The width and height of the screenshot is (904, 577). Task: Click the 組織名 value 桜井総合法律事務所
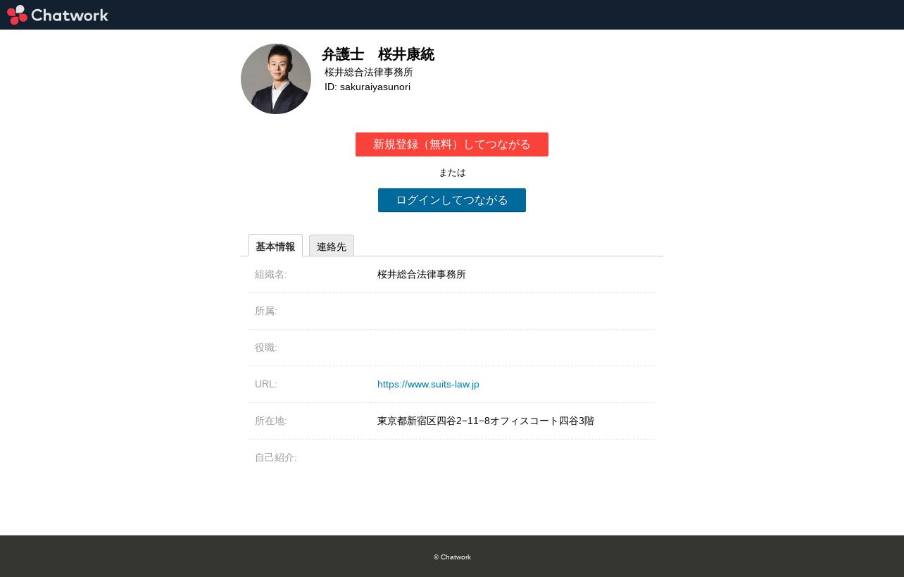coord(422,274)
